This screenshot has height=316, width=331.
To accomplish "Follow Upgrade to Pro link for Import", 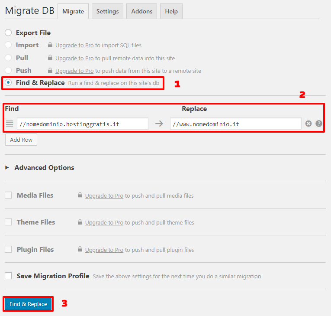I will [x=74, y=45].
